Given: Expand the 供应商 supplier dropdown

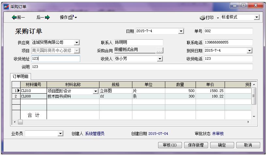Looking at the screenshot, I should (x=77, y=43).
